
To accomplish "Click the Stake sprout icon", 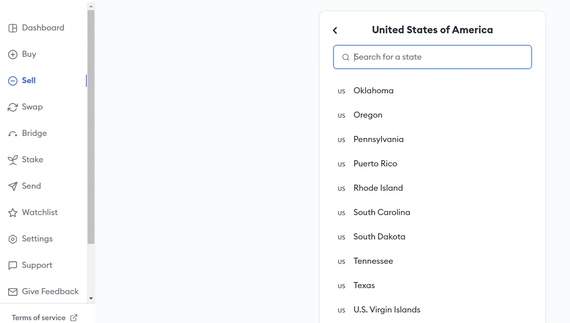I will click(x=13, y=160).
